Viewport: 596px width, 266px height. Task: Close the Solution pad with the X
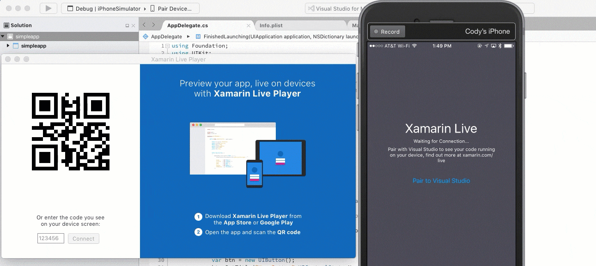click(x=134, y=26)
